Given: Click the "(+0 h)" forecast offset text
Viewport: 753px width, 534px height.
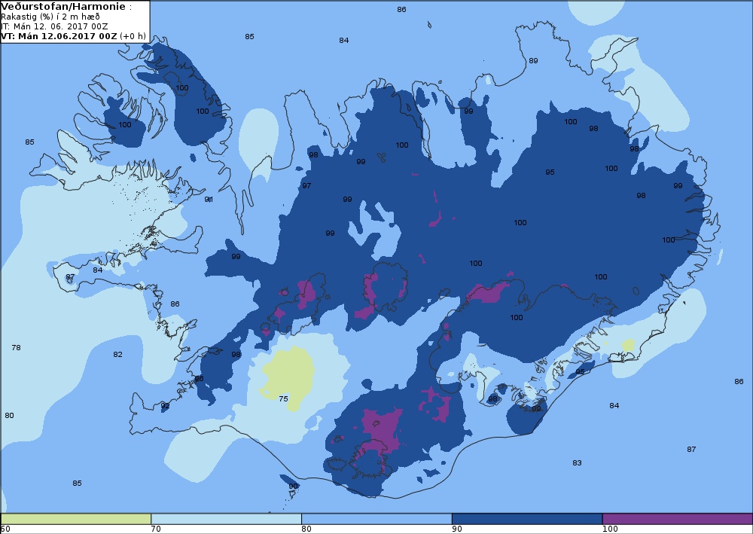Looking at the screenshot, I should [x=133, y=36].
